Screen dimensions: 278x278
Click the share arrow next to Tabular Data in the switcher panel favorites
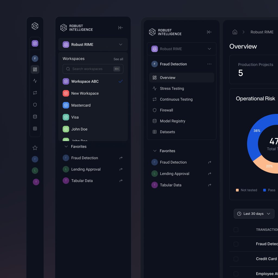pyautogui.click(x=121, y=181)
